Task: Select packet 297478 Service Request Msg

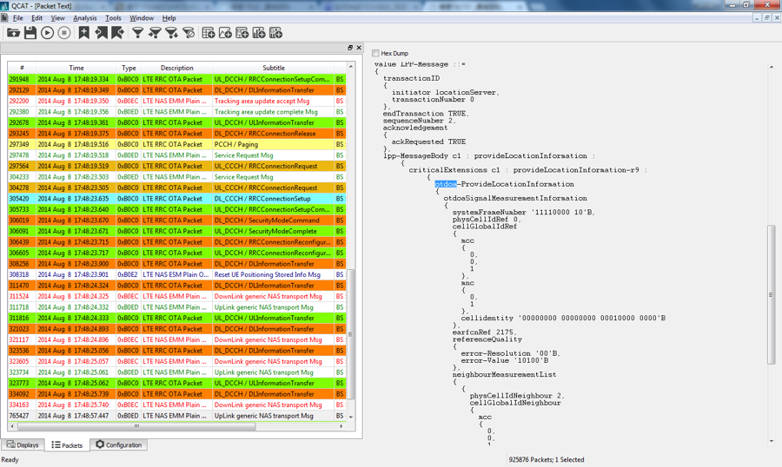Action: coord(177,155)
